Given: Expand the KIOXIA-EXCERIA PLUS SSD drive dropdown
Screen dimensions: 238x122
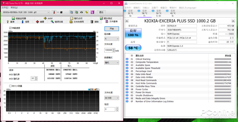Looking at the screenshot, I should pos(26,12).
